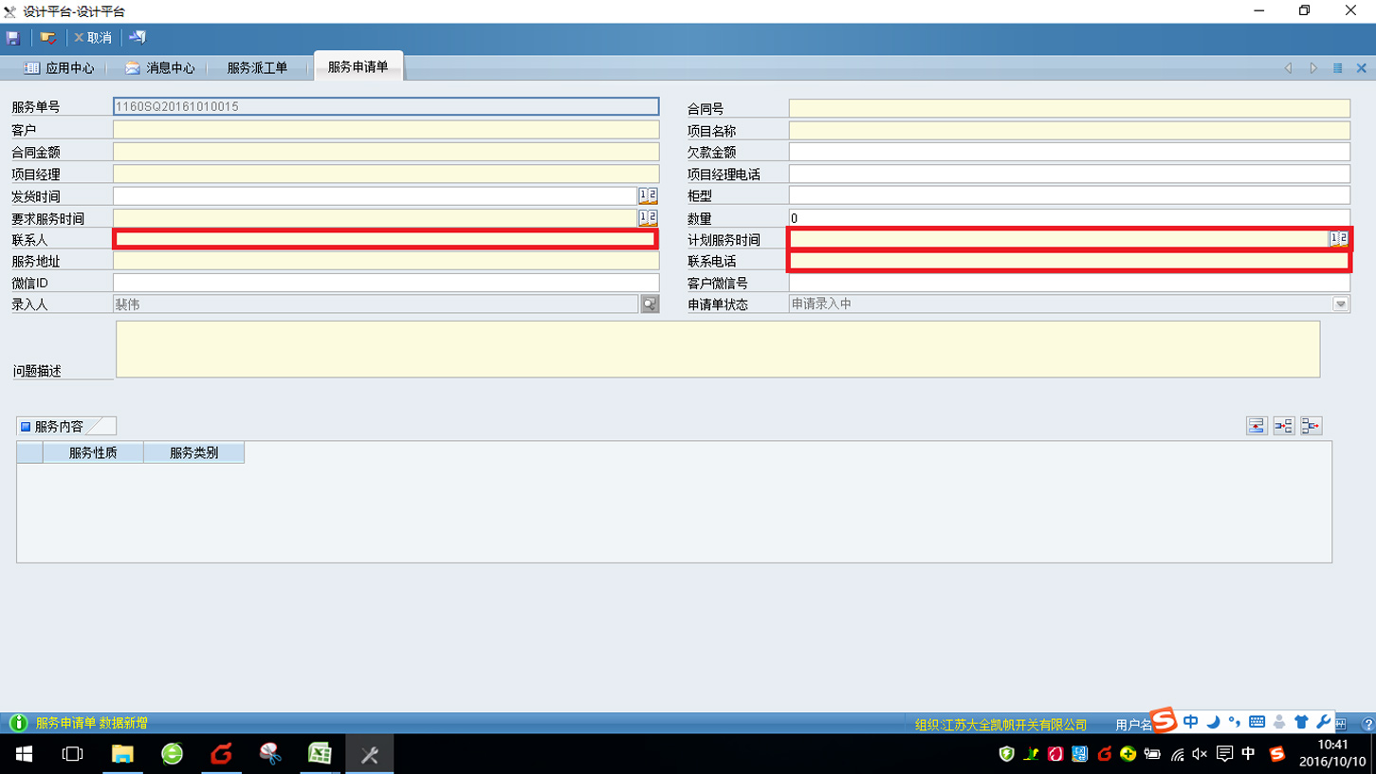Viewport: 1376px width, 774px height.
Task: Click the exit icon right of 取消
Action: tap(138, 38)
